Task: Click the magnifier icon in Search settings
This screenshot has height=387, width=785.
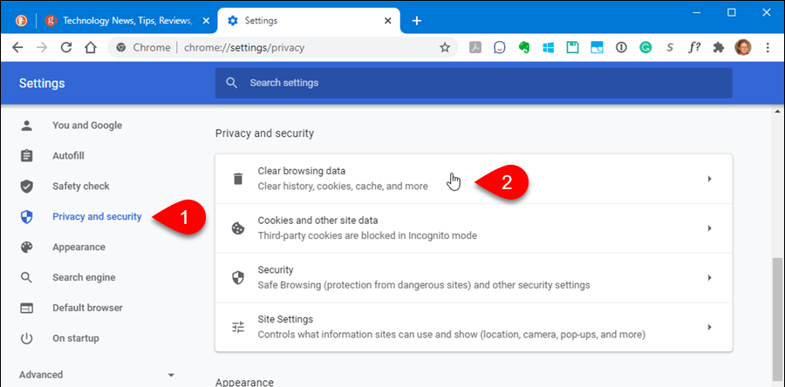Action: click(231, 83)
